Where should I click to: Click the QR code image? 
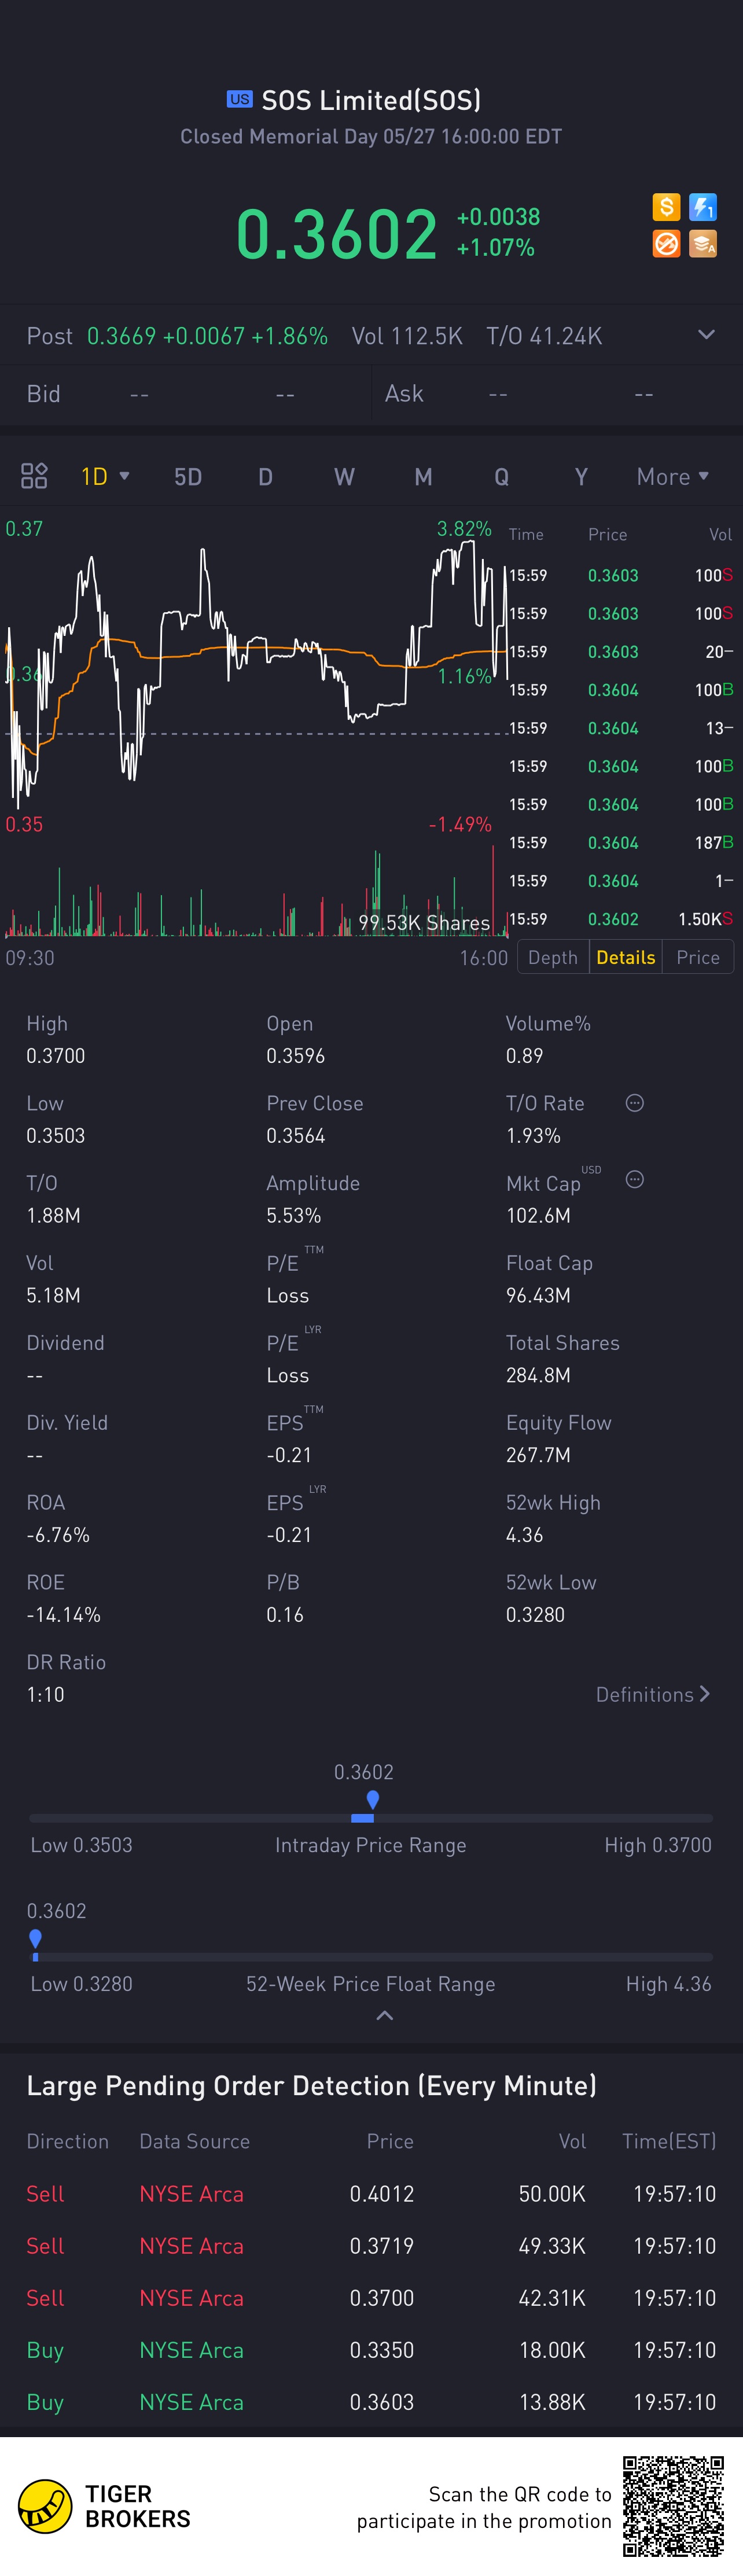pyautogui.click(x=673, y=2505)
